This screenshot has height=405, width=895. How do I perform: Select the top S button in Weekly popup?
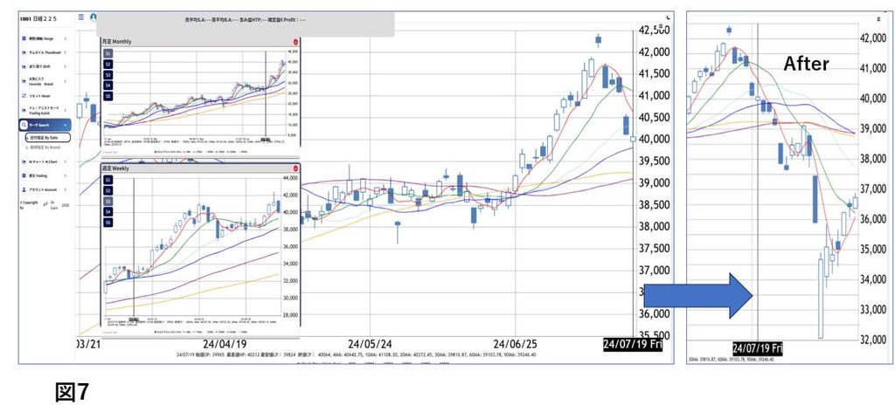click(108, 180)
